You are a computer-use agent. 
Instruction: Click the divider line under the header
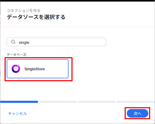point(77,27)
